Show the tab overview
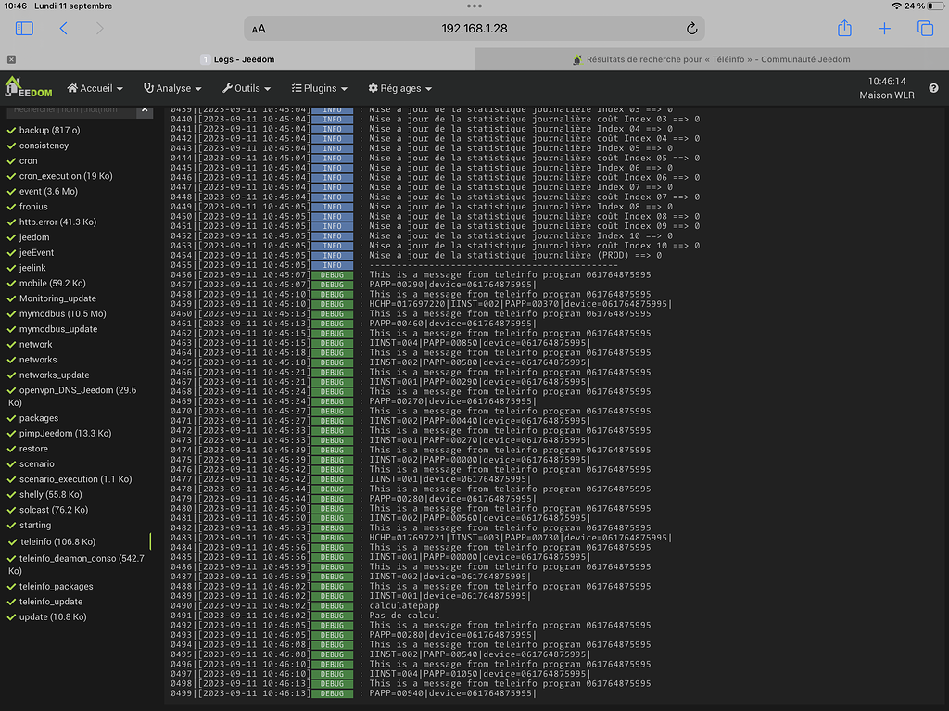949x711 pixels. [925, 29]
